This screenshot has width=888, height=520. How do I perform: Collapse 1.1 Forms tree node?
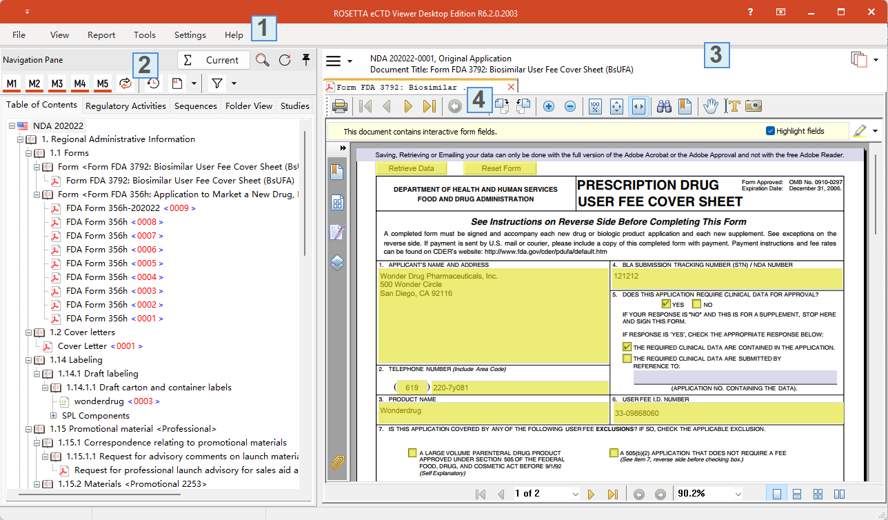coord(29,153)
